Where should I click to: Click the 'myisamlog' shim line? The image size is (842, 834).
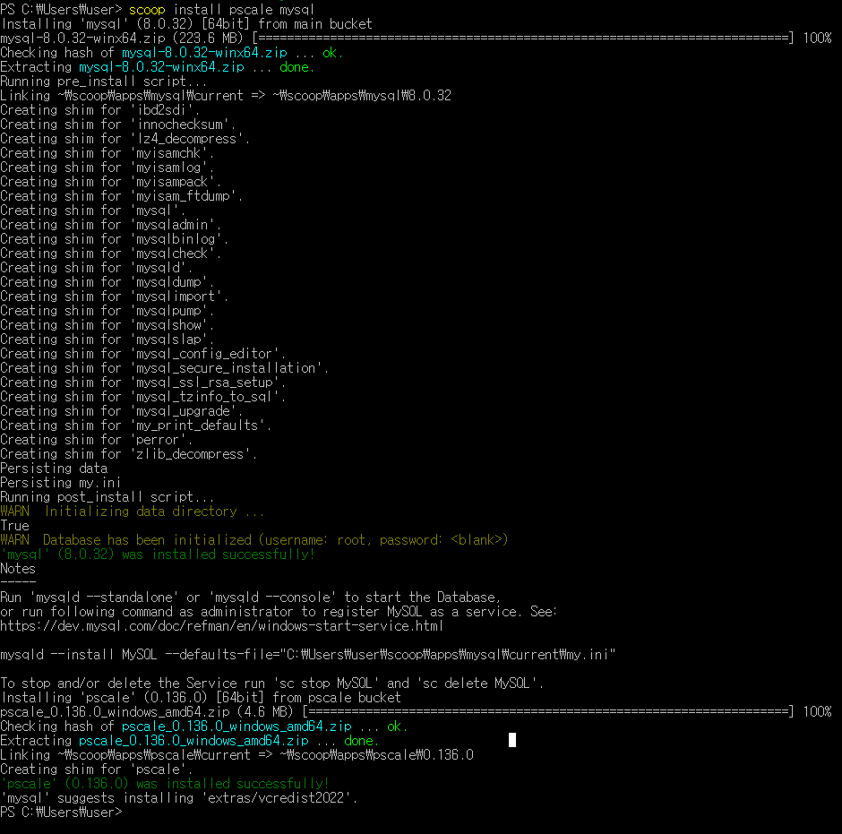pos(107,168)
